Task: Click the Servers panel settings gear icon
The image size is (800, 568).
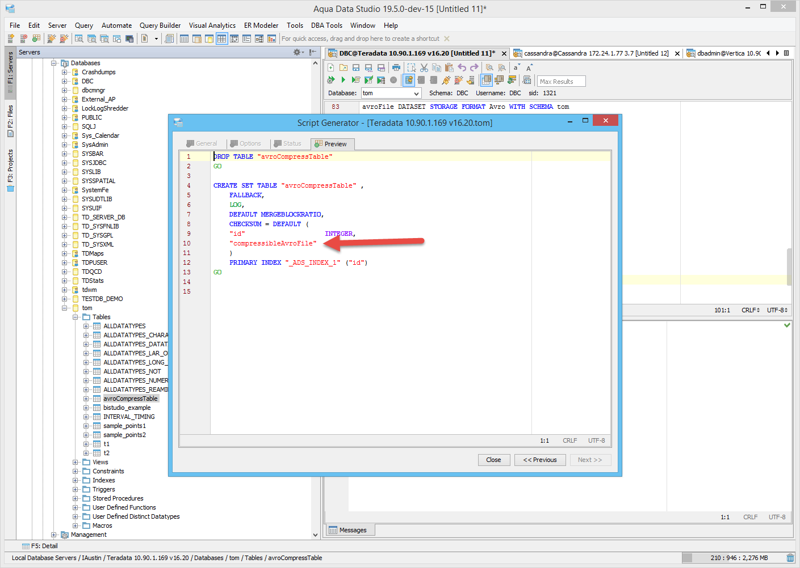Action: [297, 52]
